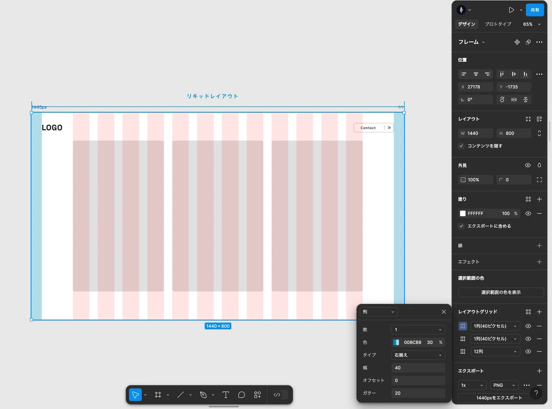Flip the selection vertically

pyautogui.click(x=525, y=99)
